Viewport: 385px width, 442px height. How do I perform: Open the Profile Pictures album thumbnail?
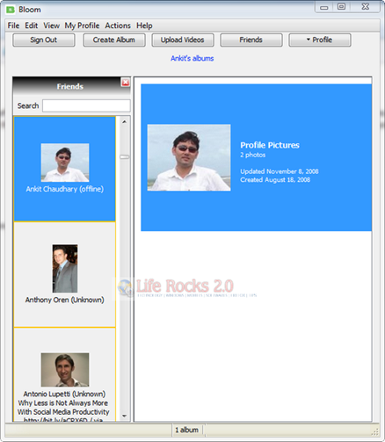(x=189, y=157)
